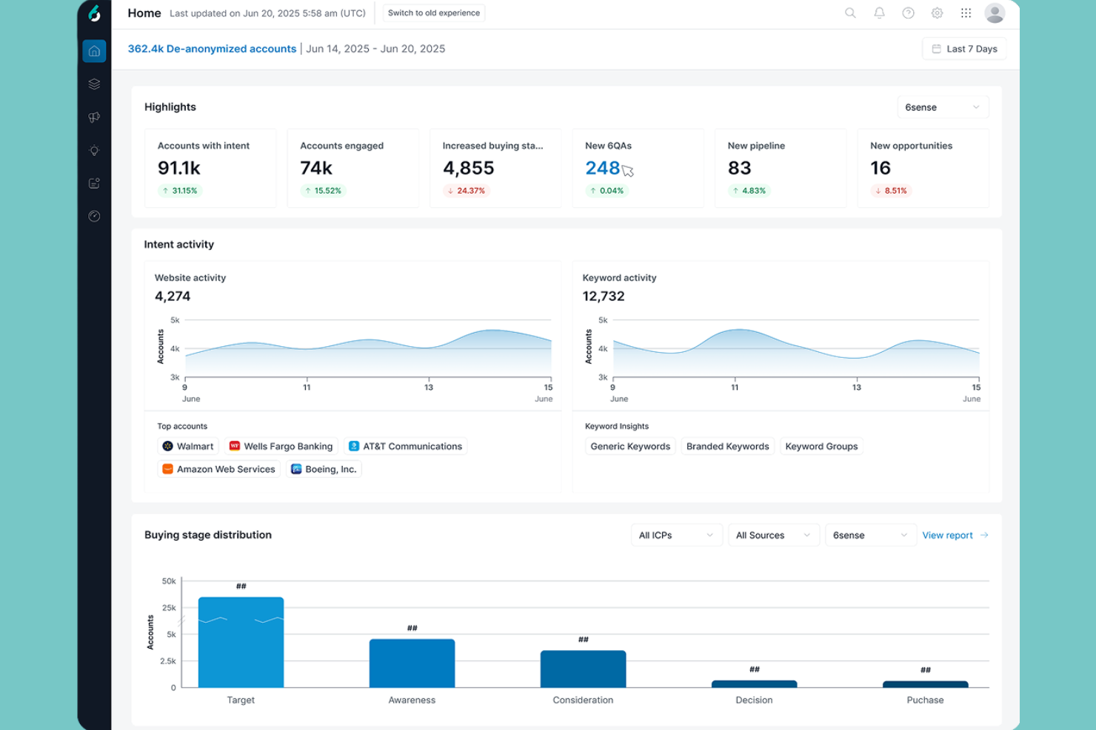Open the apps grid icon
1096x730 pixels.
pyautogui.click(x=966, y=13)
